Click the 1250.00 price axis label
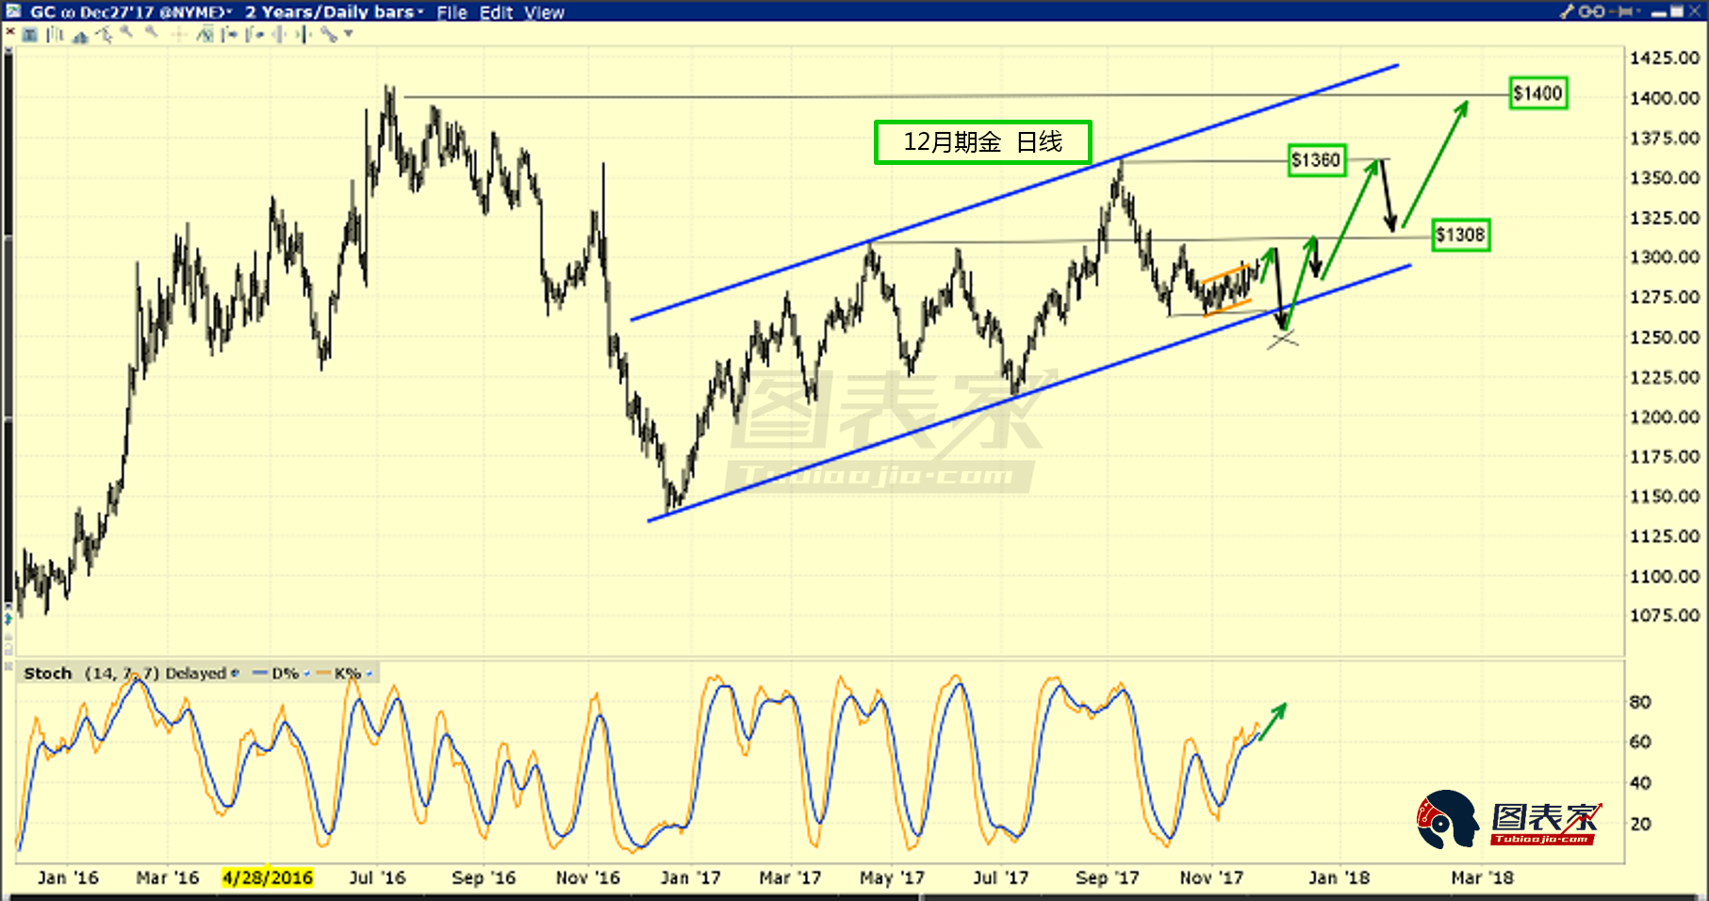This screenshot has height=901, width=1709. [1665, 337]
